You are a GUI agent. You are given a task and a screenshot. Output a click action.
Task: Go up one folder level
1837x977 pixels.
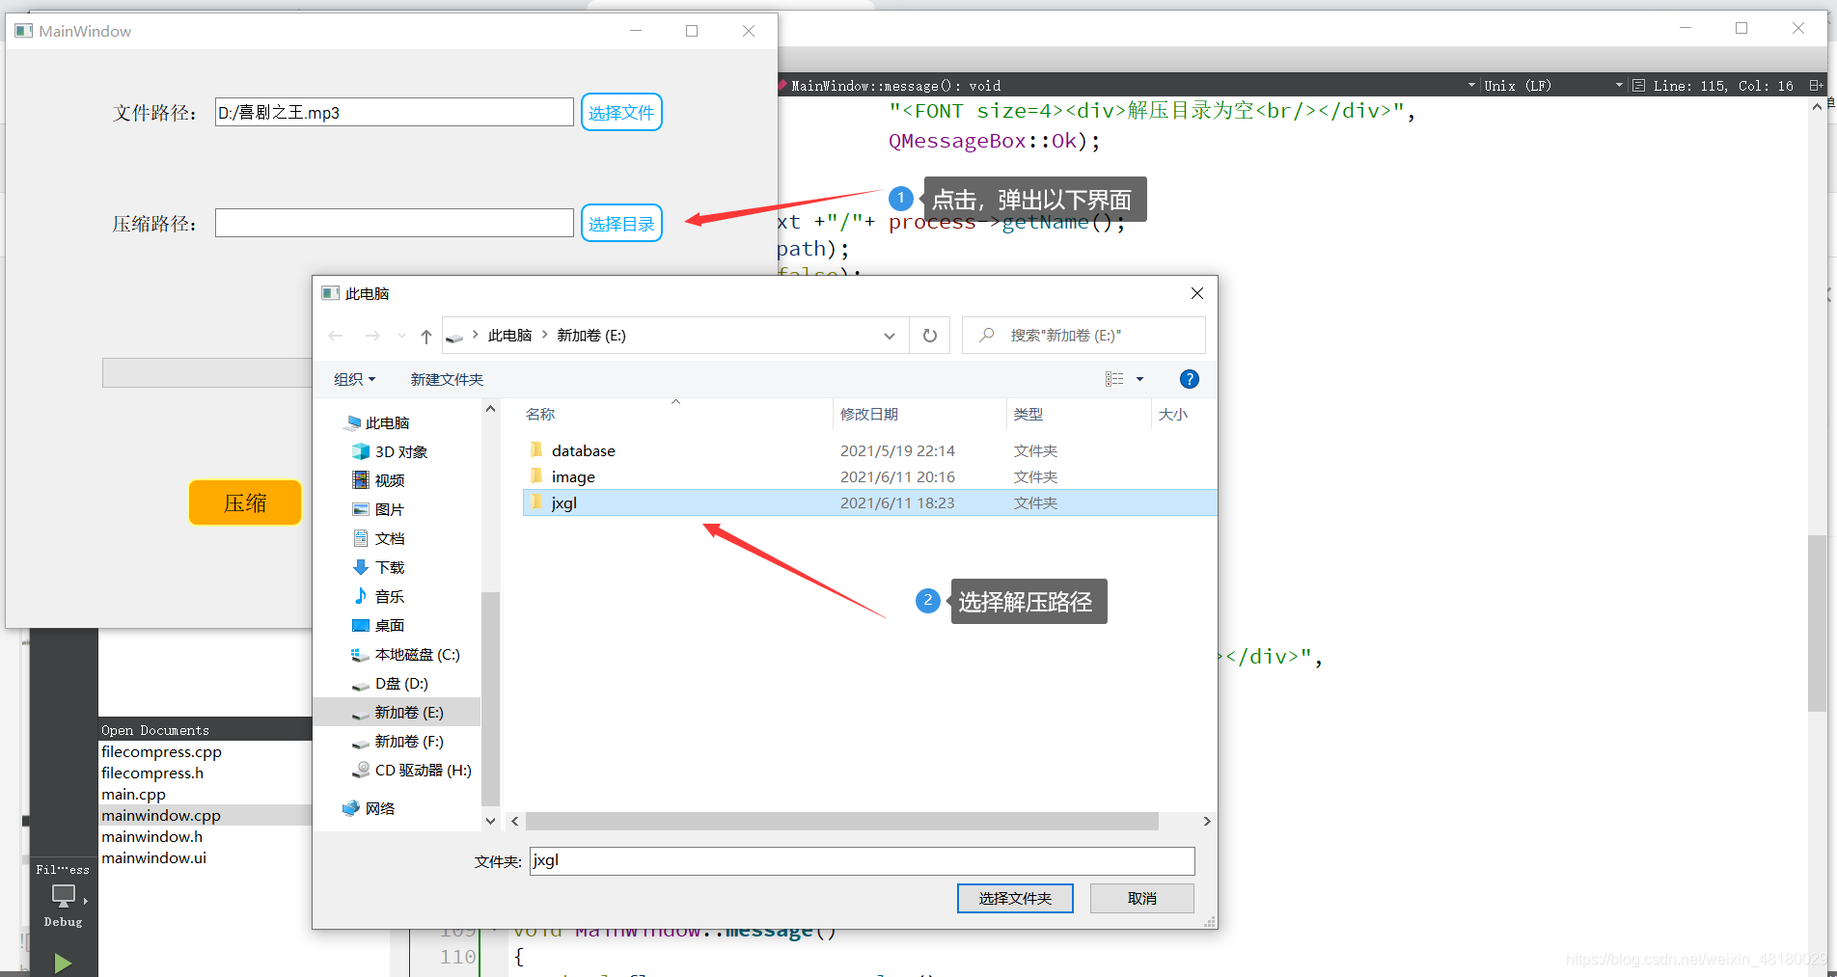coord(426,336)
